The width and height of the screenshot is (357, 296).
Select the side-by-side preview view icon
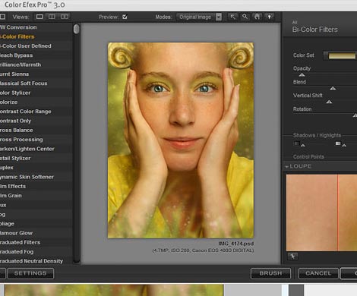click(65, 17)
